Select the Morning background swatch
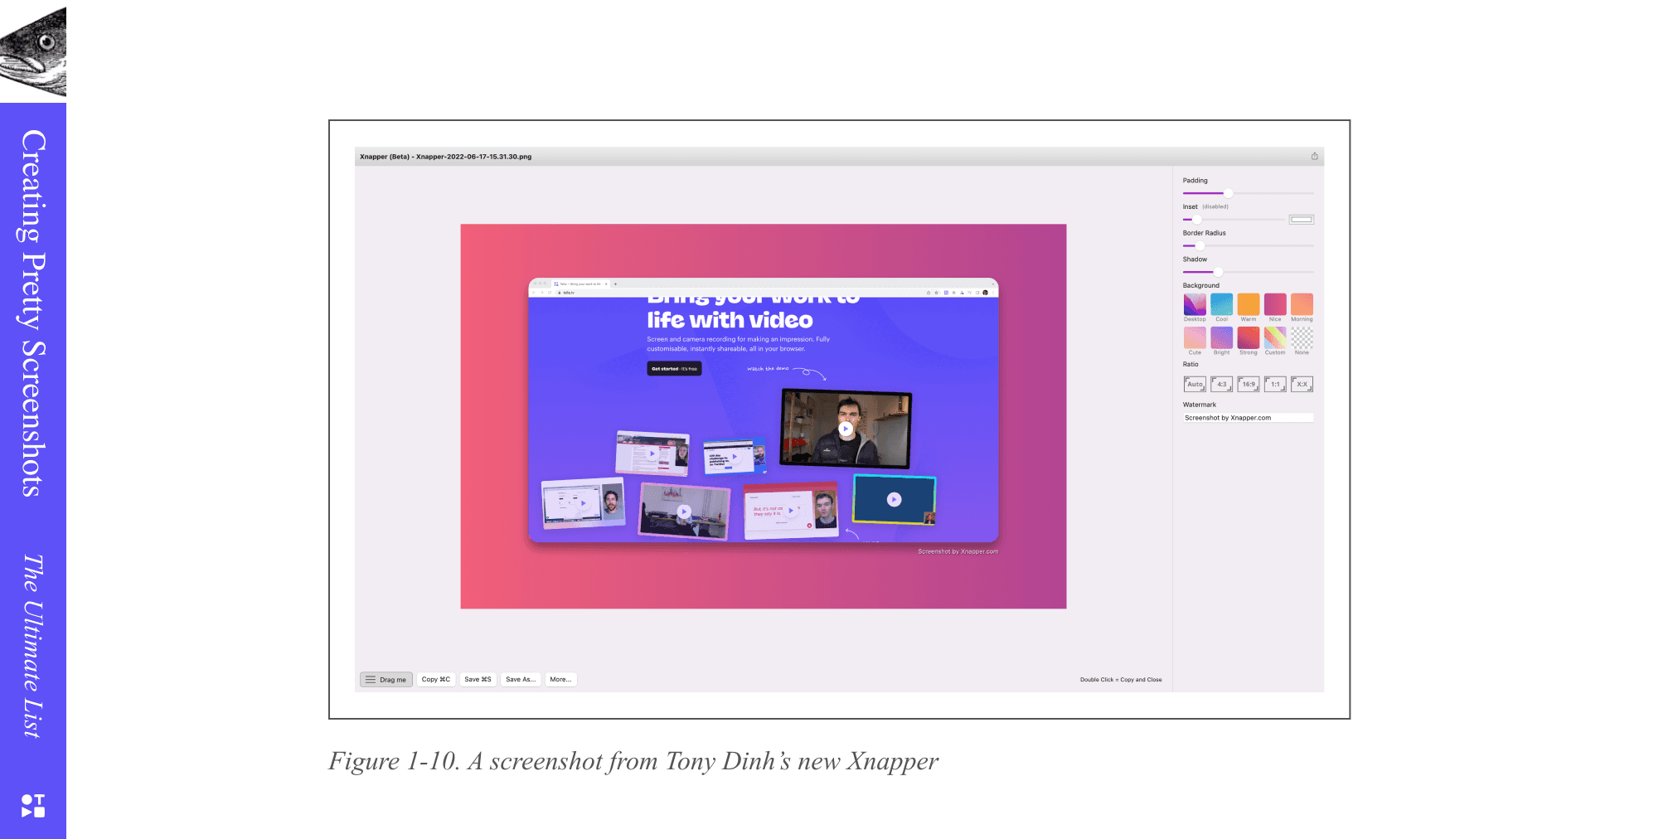1678x839 pixels. [x=1302, y=304]
